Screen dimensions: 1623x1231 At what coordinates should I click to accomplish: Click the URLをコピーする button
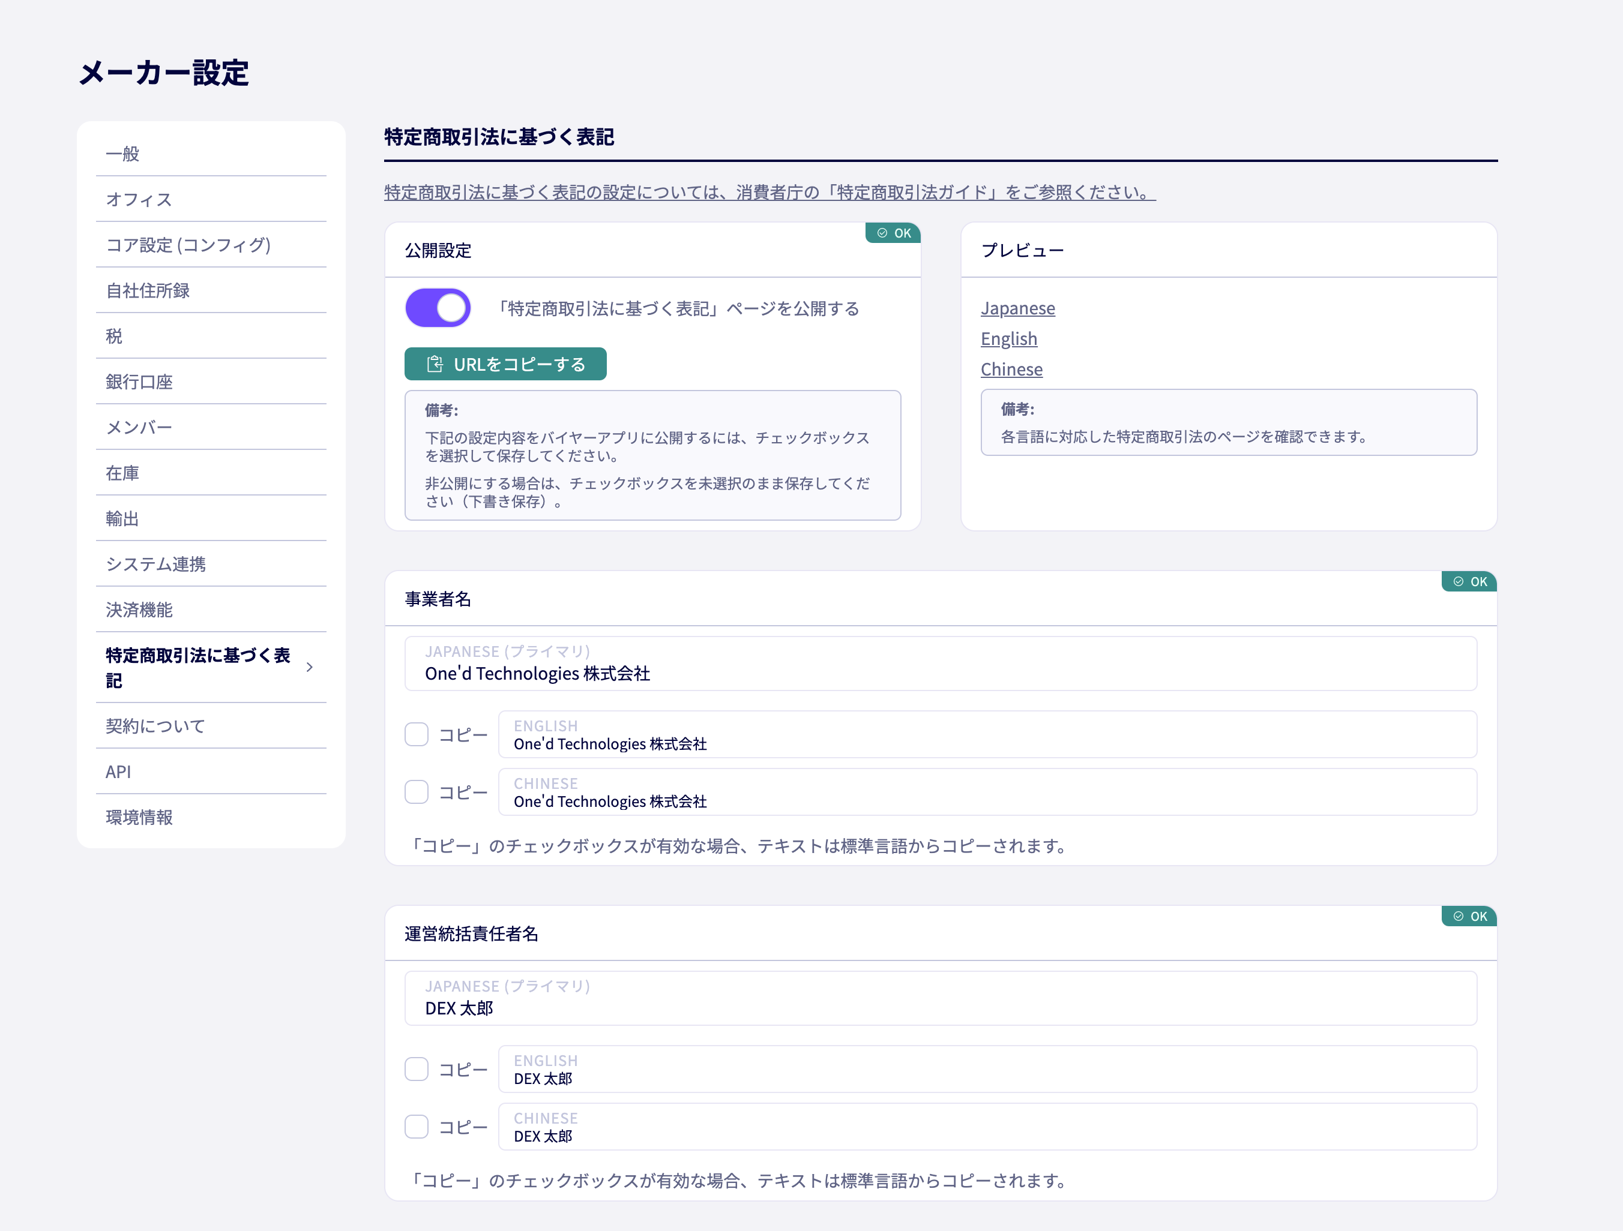(505, 364)
